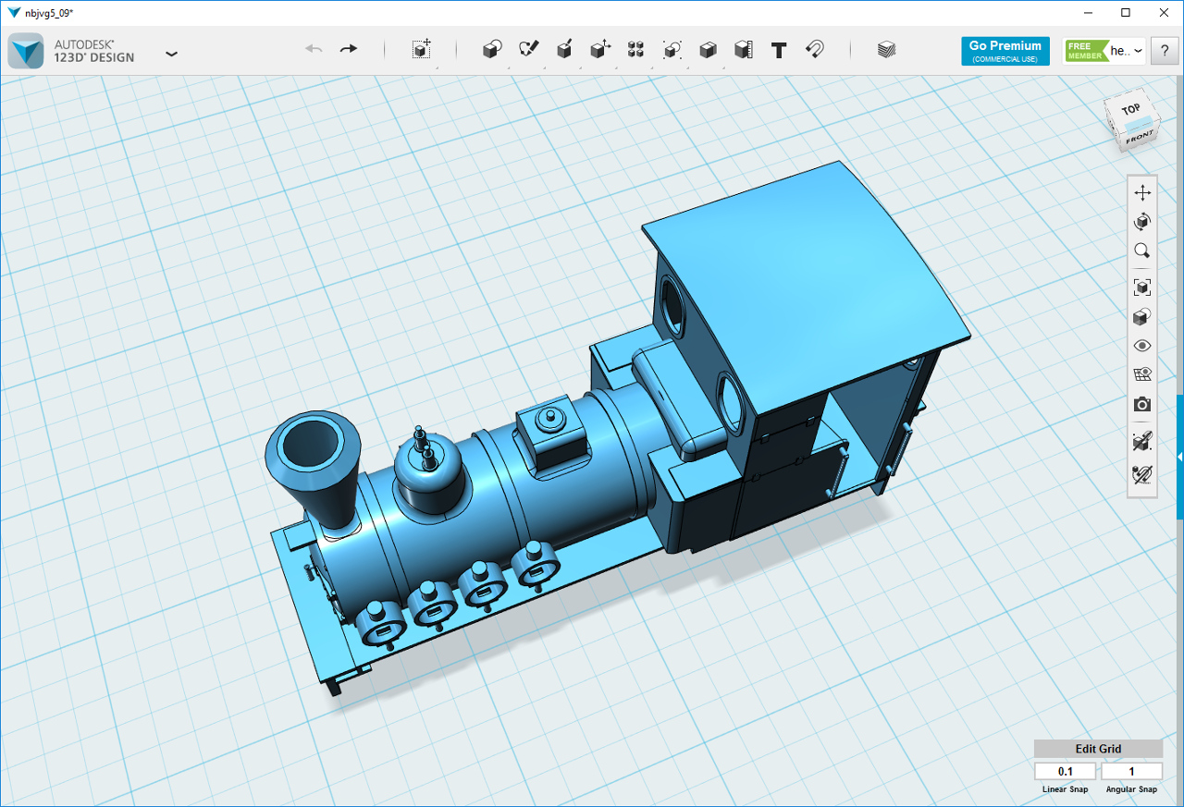1184x807 pixels.
Task: Select the Pan navigation tool
Action: (x=1142, y=192)
